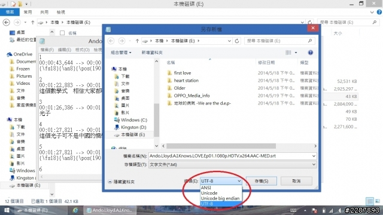Click volume icon in system tray
Viewport: 383px width, 215px height.
tap(339, 210)
